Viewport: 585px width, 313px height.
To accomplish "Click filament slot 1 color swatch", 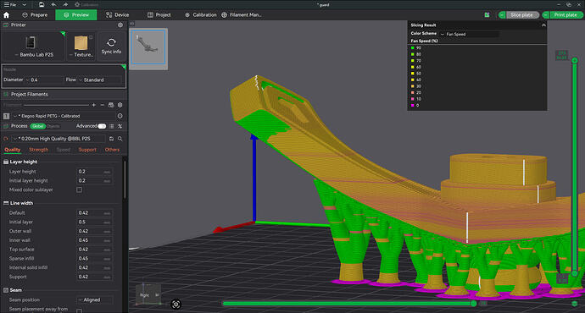I will (x=6, y=116).
